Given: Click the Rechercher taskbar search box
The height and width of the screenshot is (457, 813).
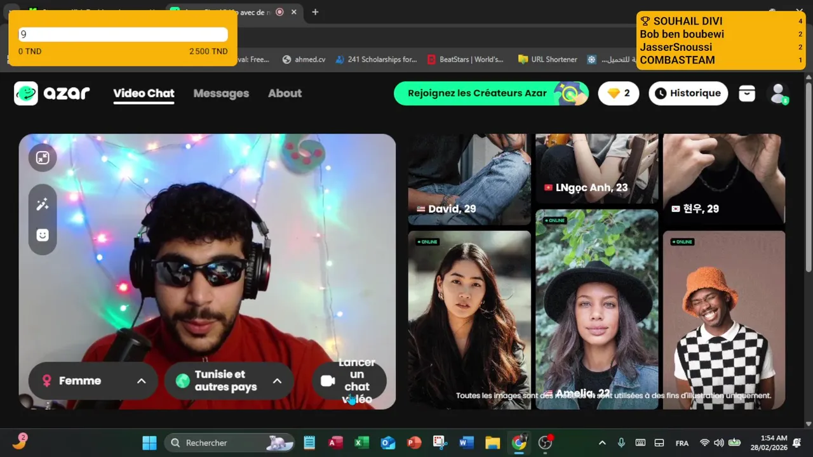Looking at the screenshot, I should click(x=229, y=442).
